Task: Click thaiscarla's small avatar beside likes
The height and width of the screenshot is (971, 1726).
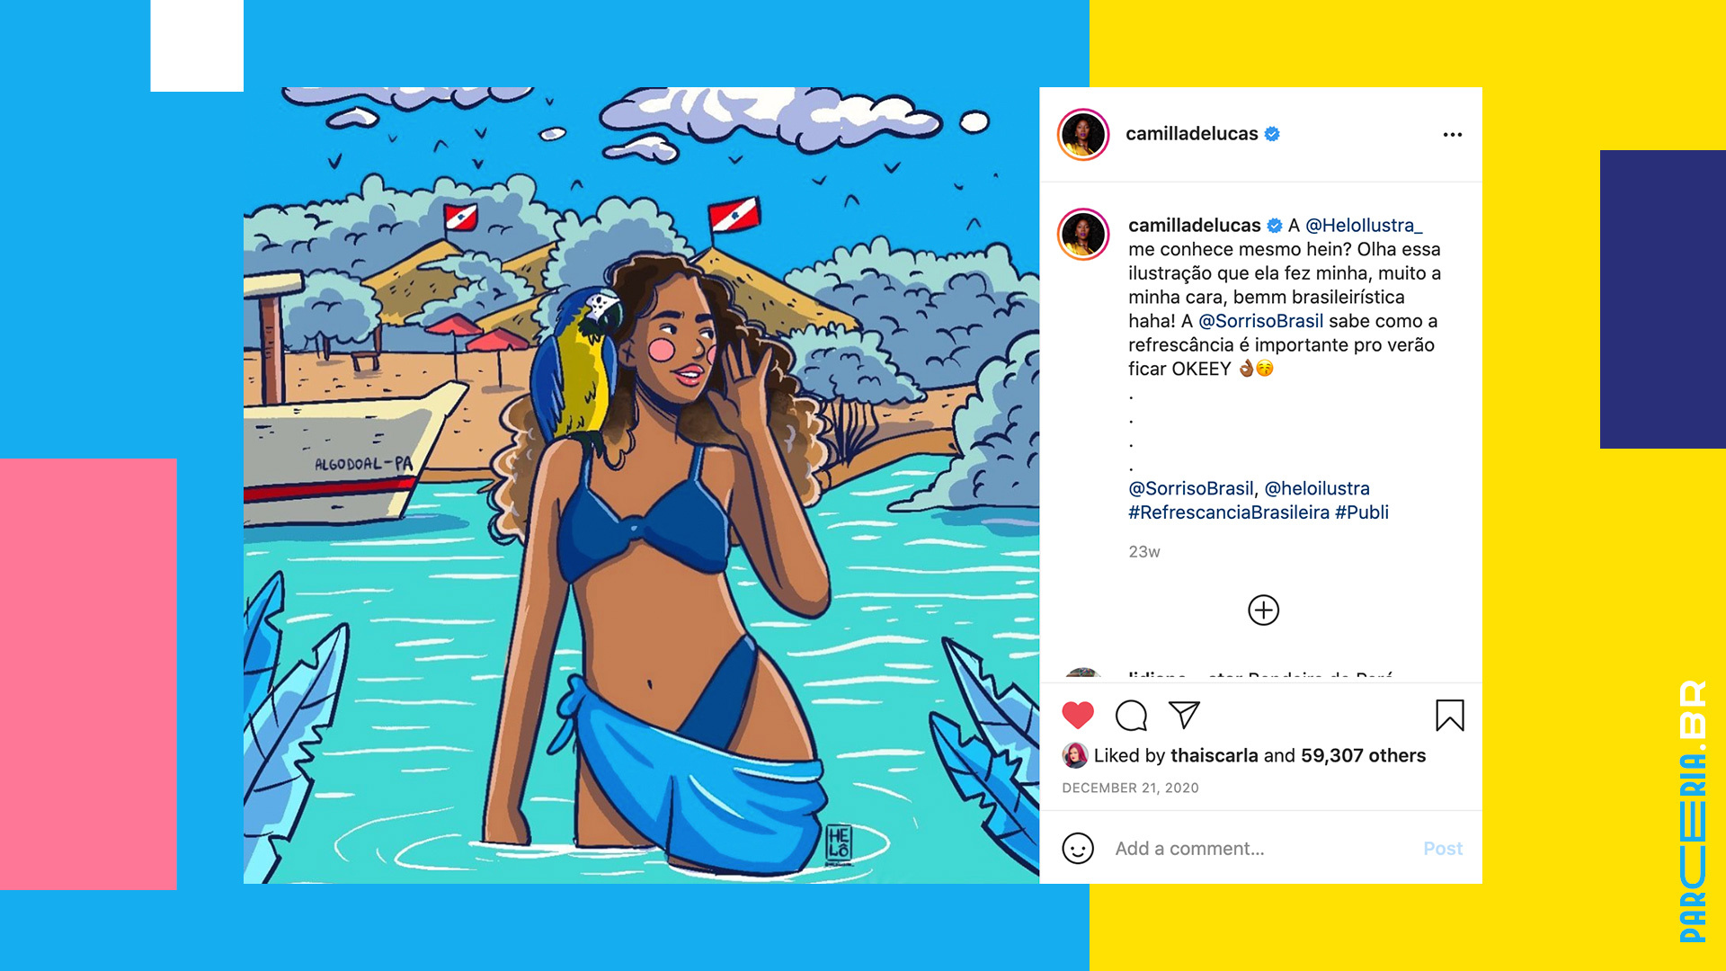Action: 1075,755
